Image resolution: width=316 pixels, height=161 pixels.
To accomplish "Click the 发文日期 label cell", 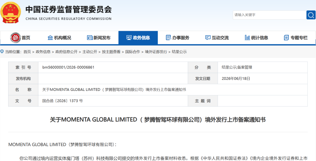I will (203, 79).
